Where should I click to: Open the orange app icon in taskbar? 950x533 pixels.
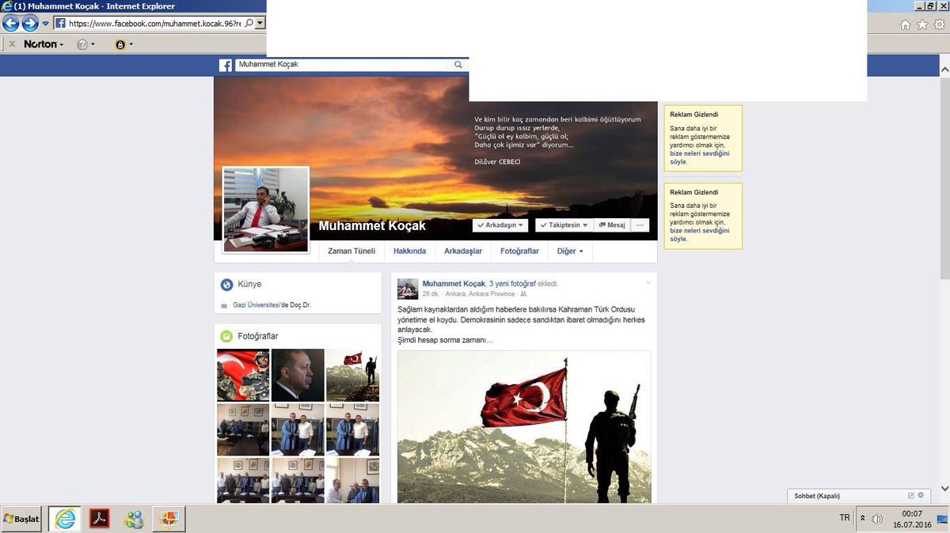pos(168,519)
